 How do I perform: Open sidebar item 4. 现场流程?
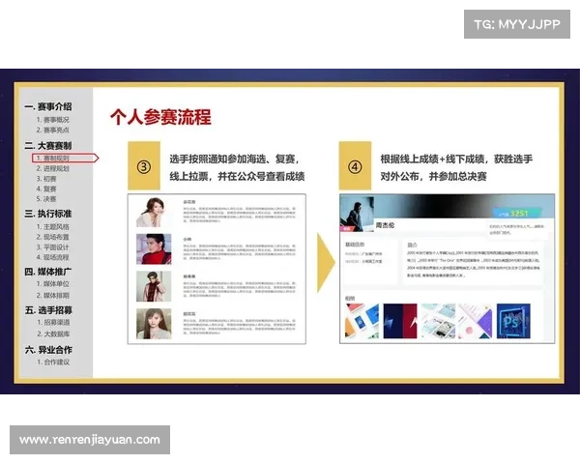pos(52,257)
